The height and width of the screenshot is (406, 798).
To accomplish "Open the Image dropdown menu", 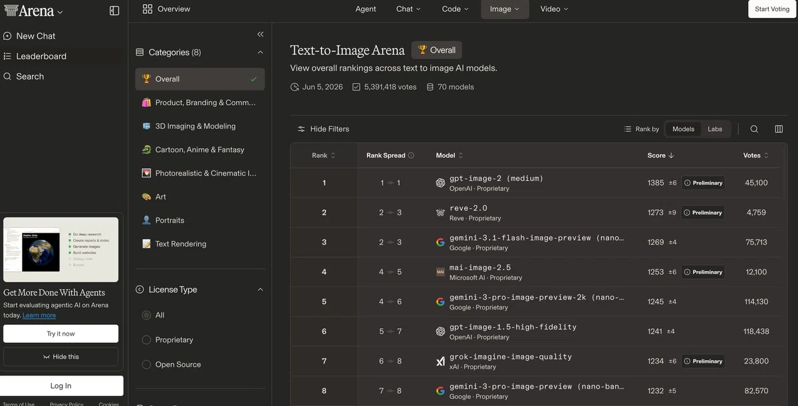I will coord(505,9).
